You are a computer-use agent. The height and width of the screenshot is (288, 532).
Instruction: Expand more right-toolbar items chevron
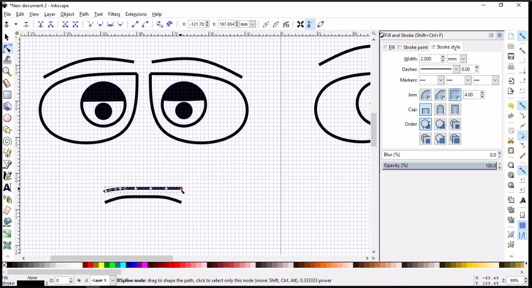pos(511,256)
